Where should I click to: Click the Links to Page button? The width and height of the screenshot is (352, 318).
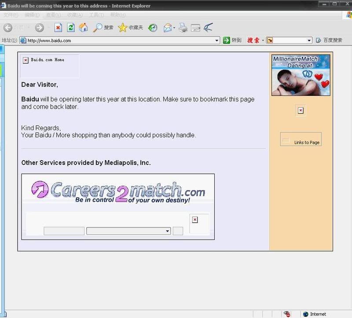301,139
